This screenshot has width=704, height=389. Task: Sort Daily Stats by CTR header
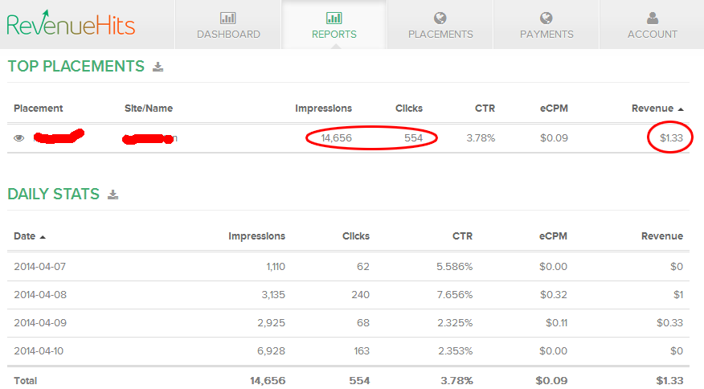pos(461,236)
